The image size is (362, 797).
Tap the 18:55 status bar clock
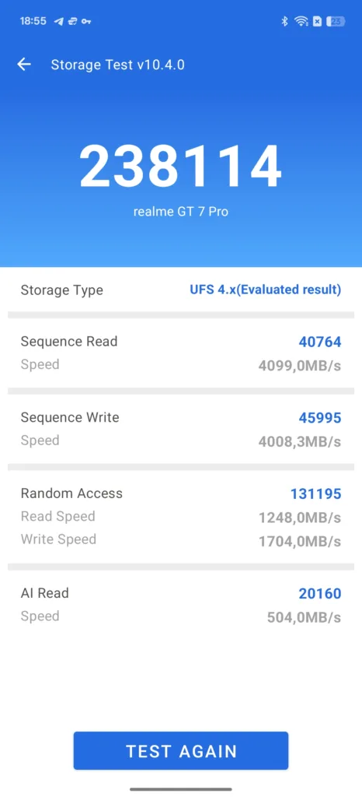click(x=33, y=21)
